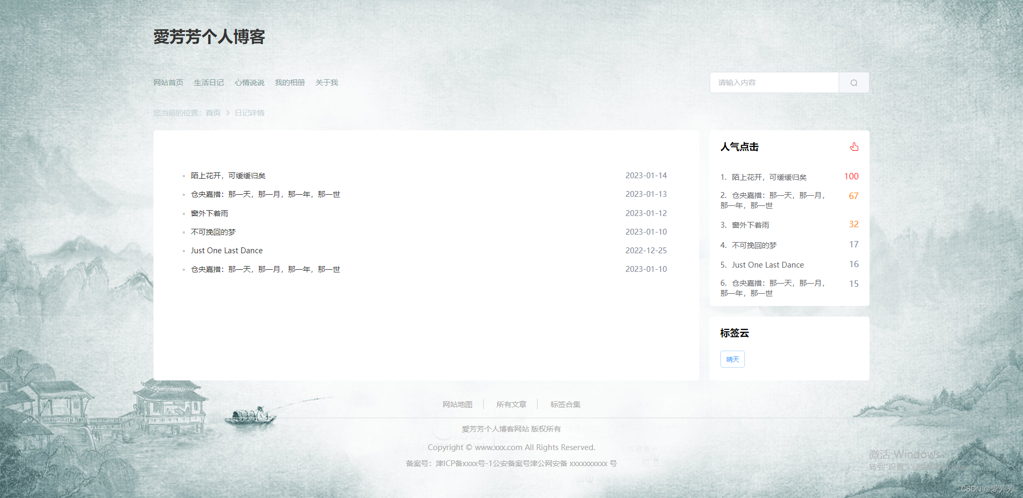Screen dimensions: 1023x498
Task: Open 仓央嘉措 post dated 2023-01-10
Action: coord(265,269)
